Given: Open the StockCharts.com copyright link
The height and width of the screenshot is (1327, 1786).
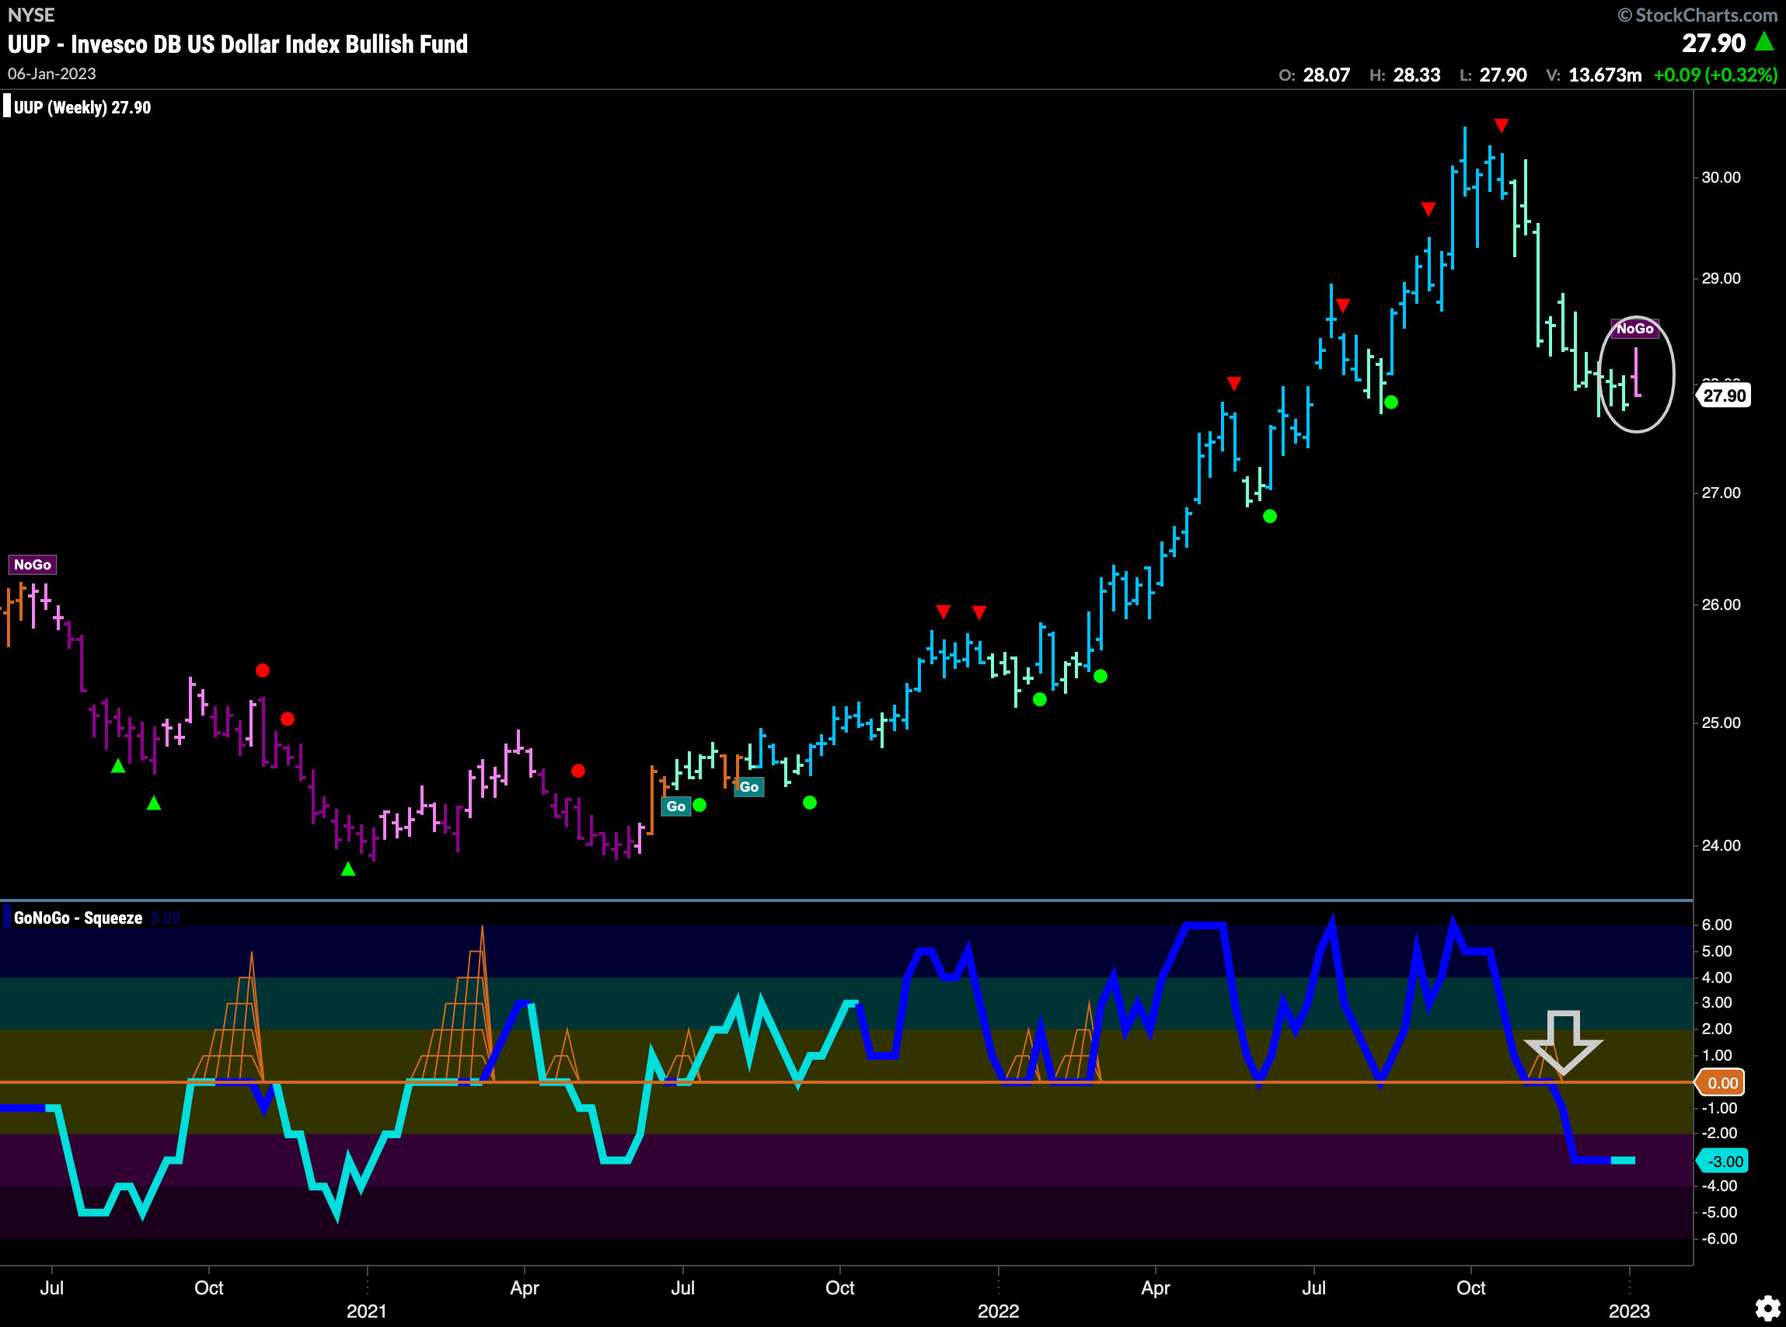Looking at the screenshot, I should pos(1697,16).
